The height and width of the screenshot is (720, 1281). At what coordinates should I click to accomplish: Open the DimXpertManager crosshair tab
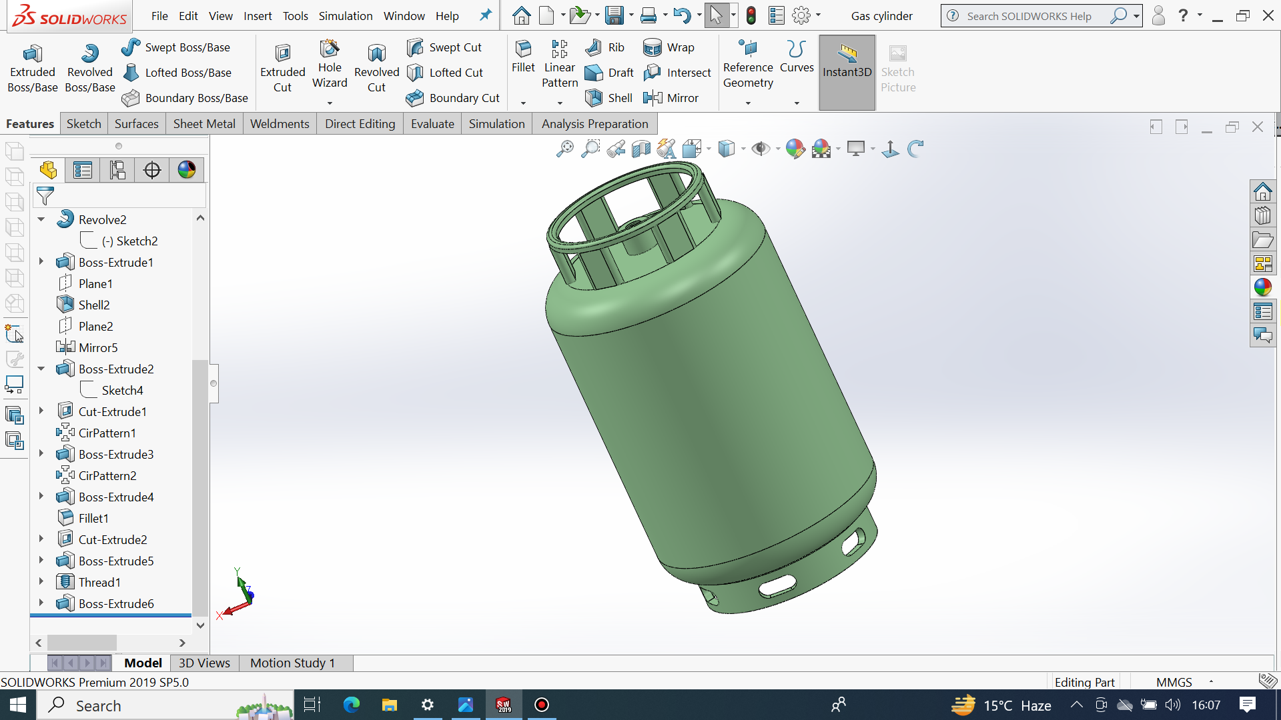(x=152, y=170)
